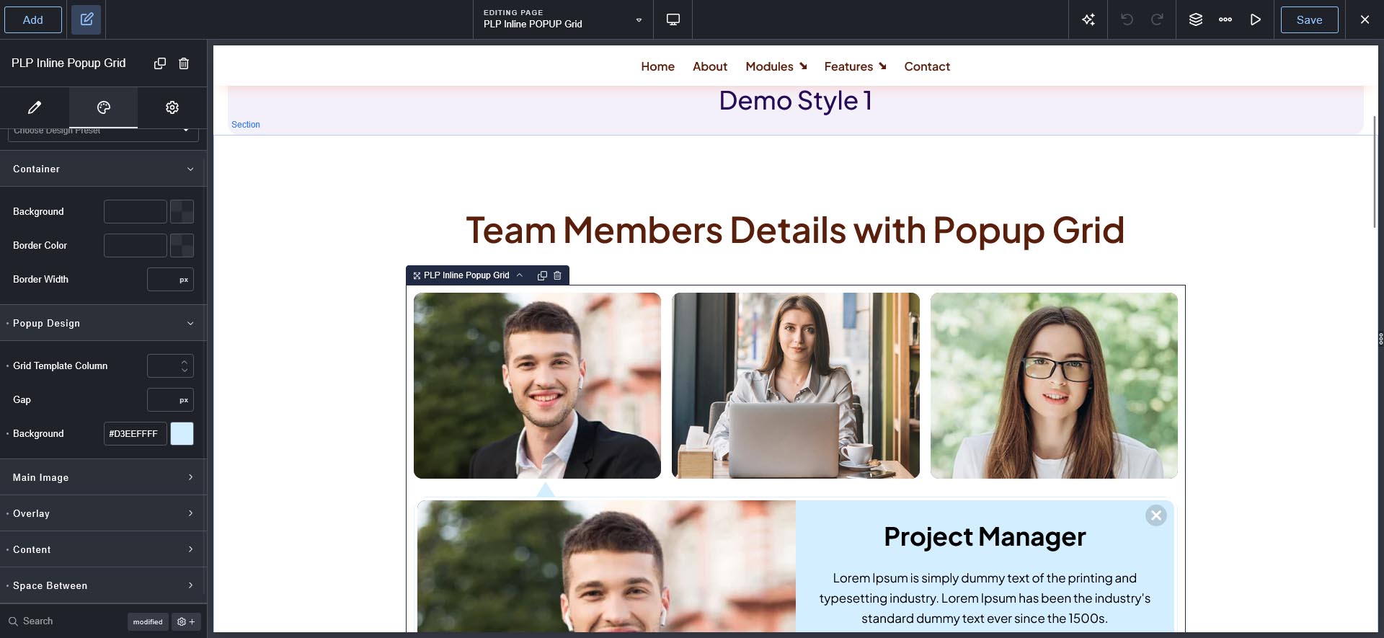
Task: Click the Add element button
Action: tap(33, 19)
